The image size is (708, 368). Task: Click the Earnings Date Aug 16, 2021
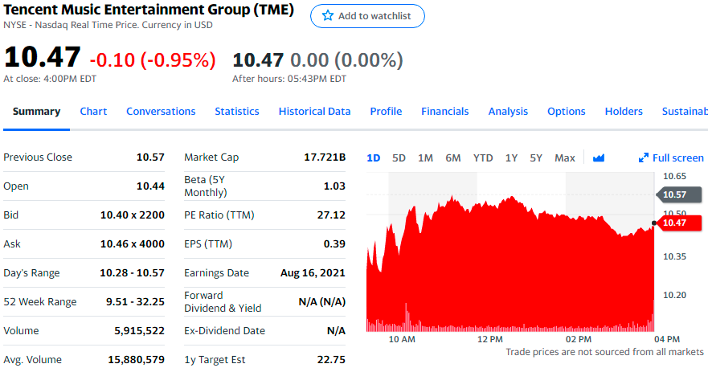[x=313, y=273]
